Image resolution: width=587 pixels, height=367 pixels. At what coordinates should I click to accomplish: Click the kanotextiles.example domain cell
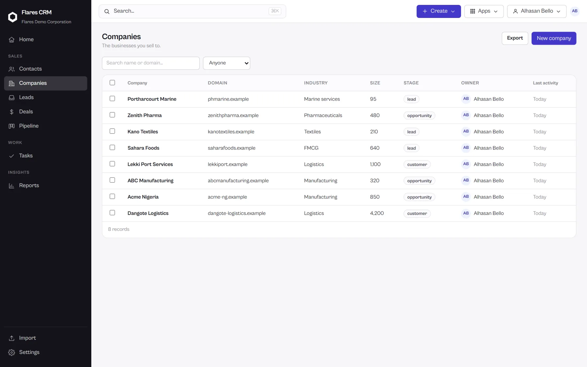click(231, 132)
